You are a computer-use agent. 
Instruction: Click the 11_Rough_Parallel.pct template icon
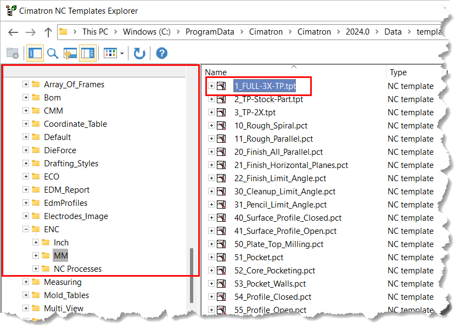[x=221, y=138]
